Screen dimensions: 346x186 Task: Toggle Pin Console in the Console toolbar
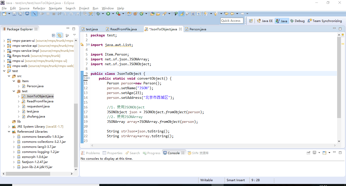(x=309, y=153)
